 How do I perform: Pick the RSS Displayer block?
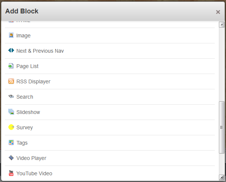pyautogui.click(x=33, y=82)
